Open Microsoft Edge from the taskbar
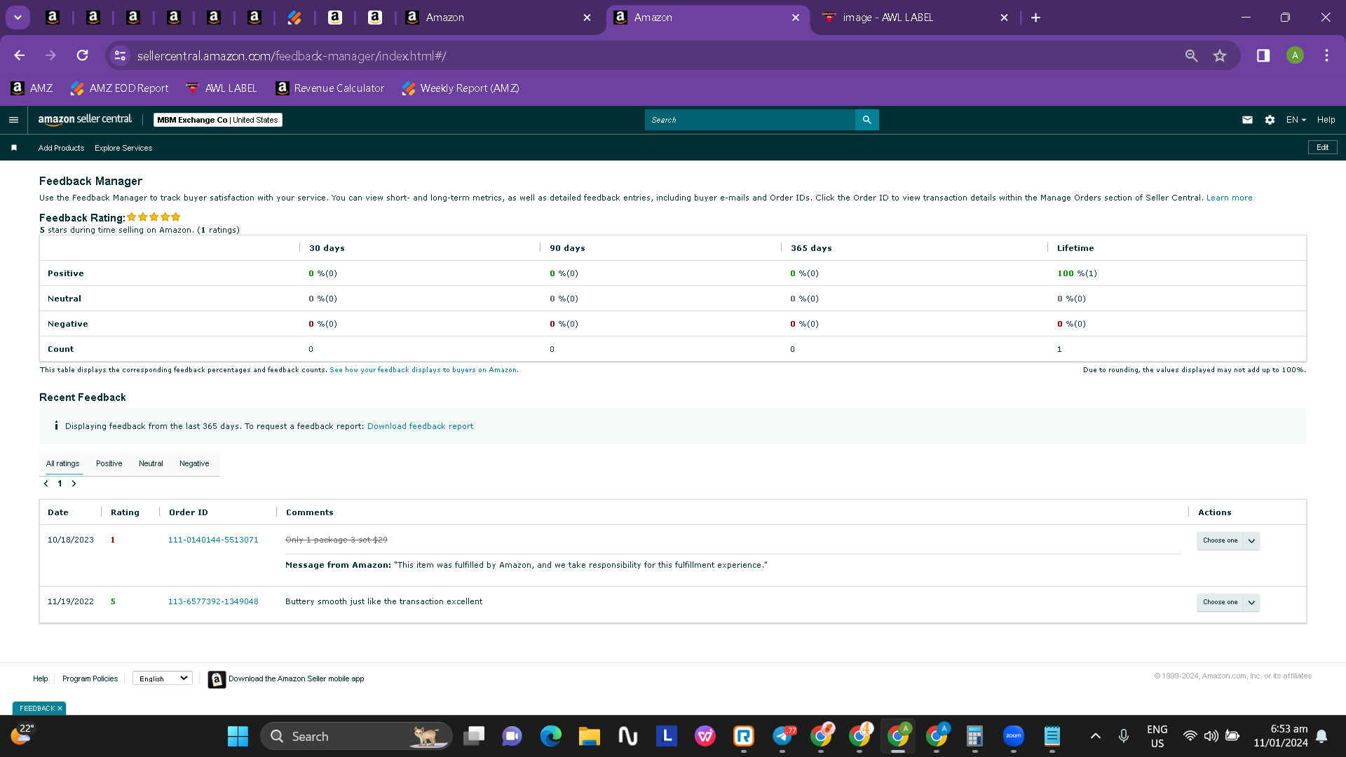This screenshot has height=757, width=1346. click(x=550, y=736)
